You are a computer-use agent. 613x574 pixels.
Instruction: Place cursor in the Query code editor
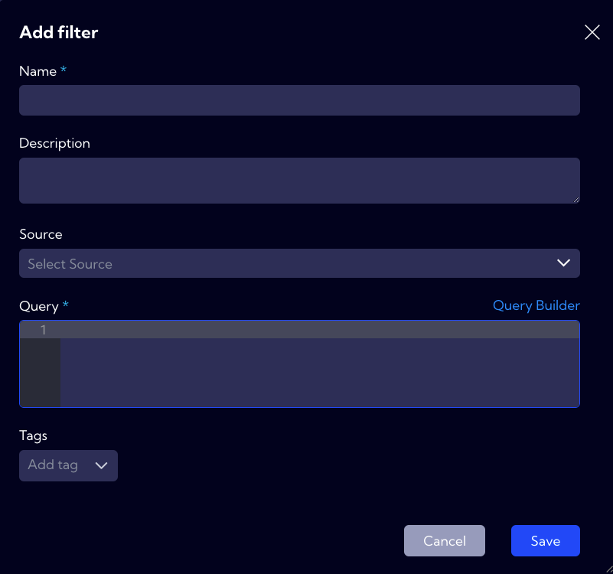[319, 364]
